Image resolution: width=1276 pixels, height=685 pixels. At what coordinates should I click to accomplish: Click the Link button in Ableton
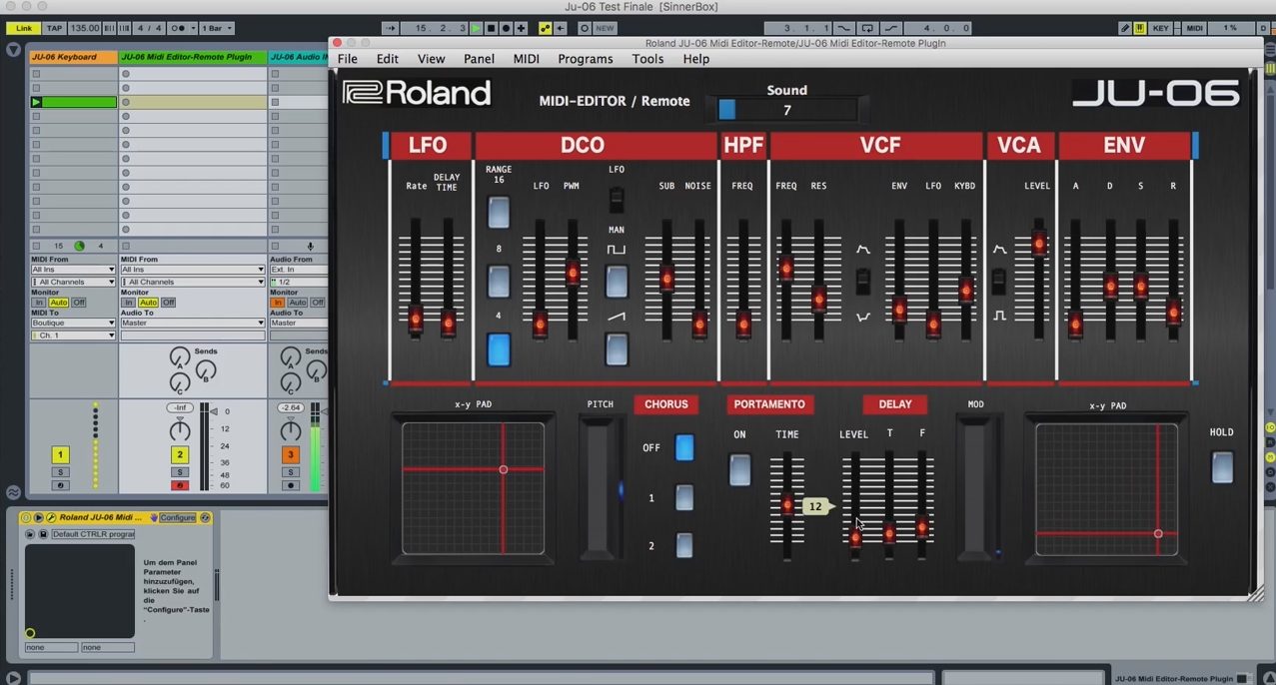click(x=23, y=28)
